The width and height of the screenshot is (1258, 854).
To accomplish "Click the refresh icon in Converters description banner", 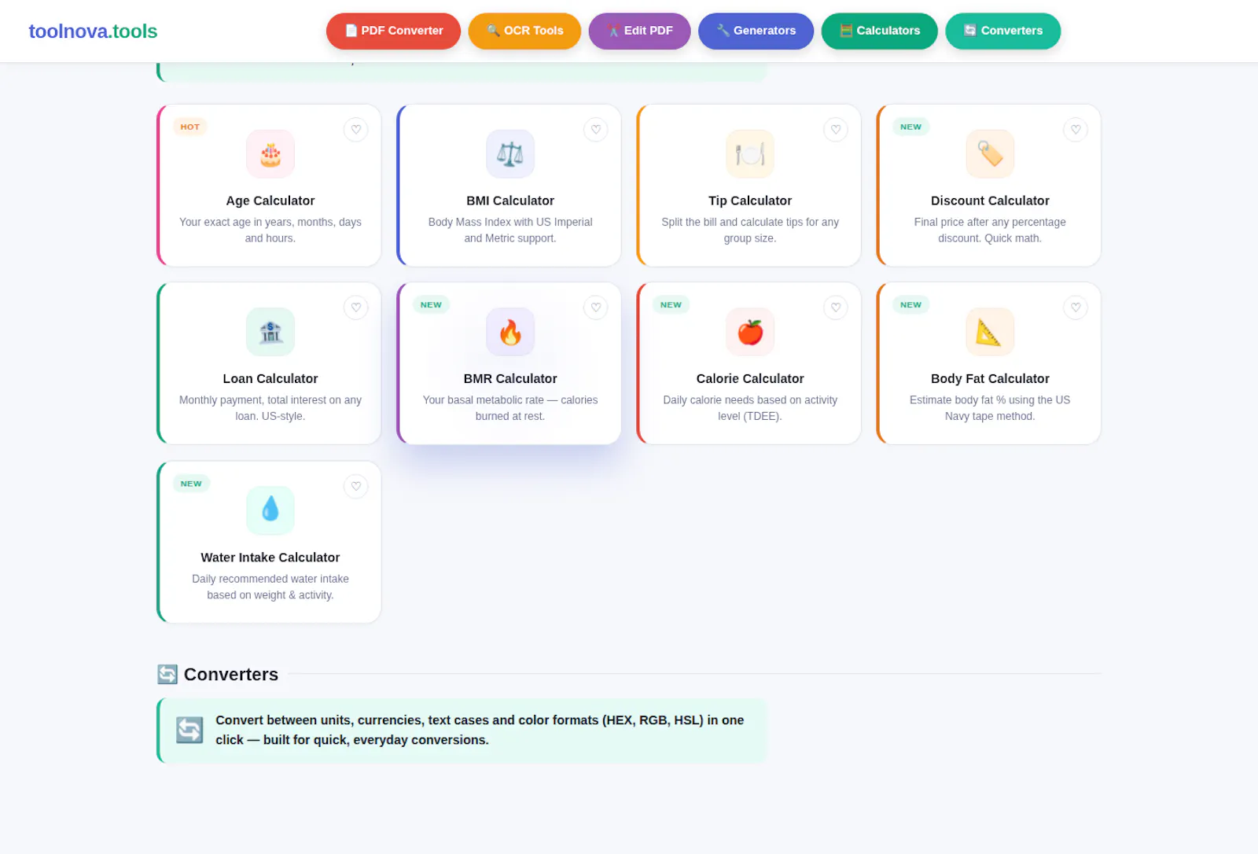I will (189, 730).
